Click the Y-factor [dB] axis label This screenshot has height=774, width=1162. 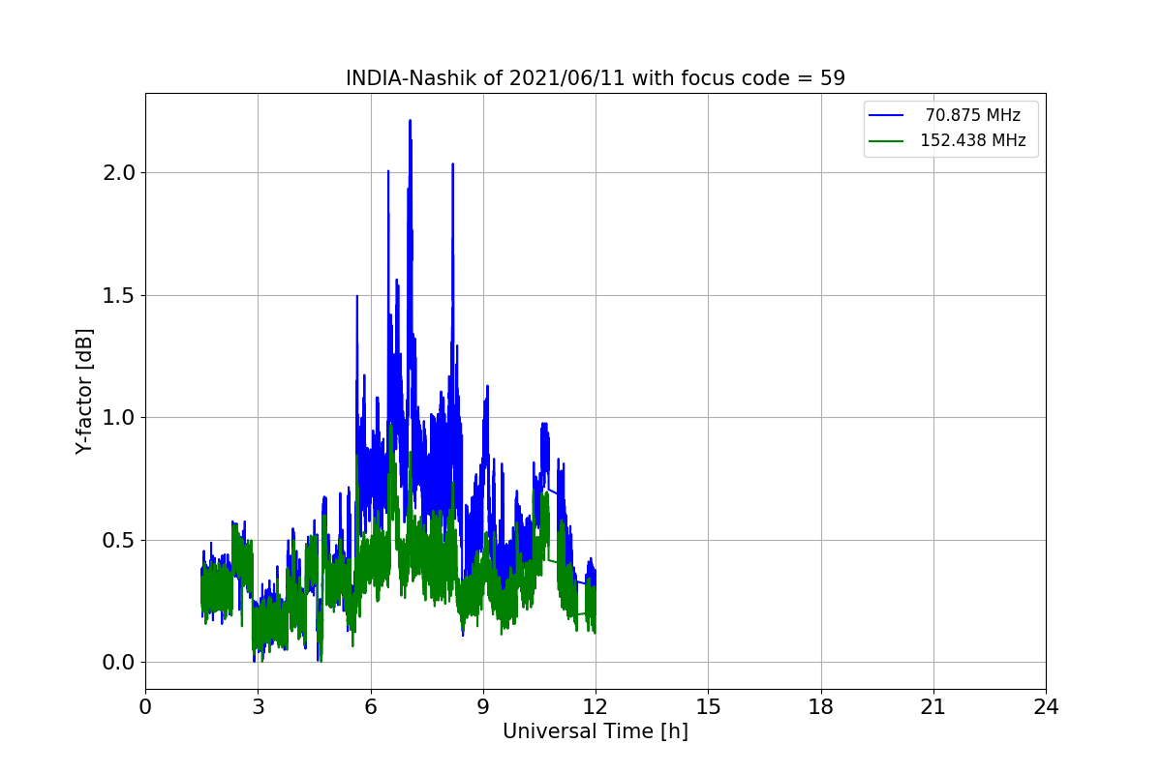85,392
